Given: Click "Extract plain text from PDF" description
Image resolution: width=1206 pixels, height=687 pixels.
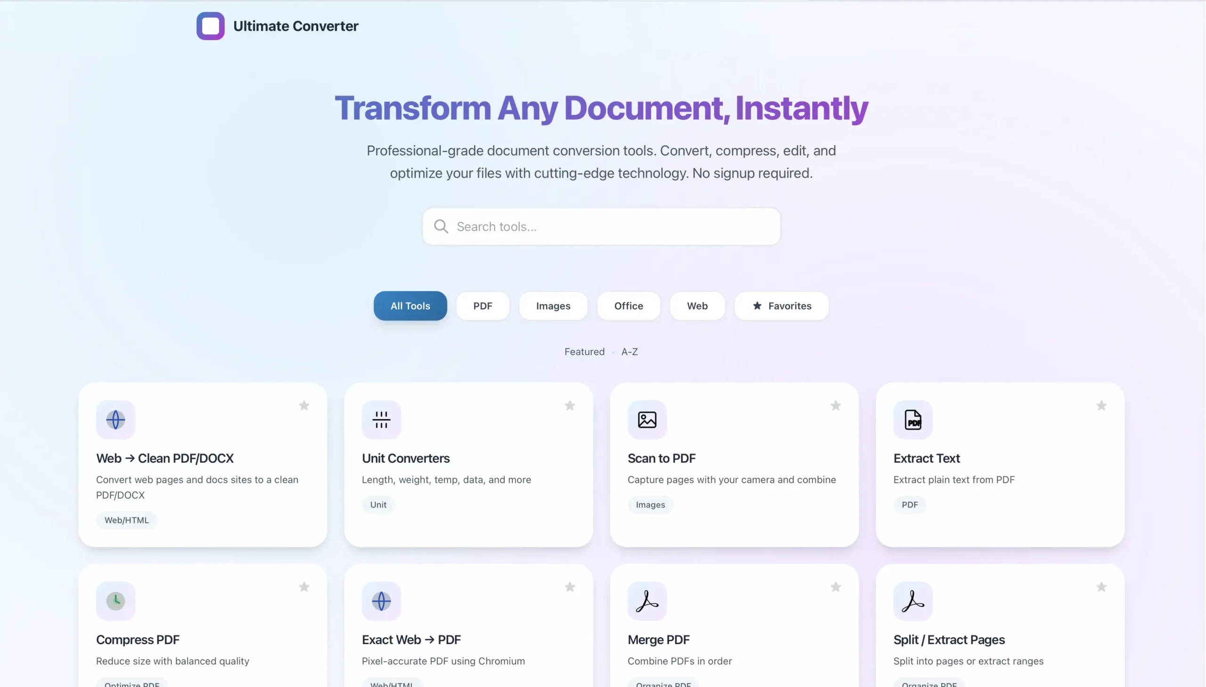Looking at the screenshot, I should [x=953, y=479].
